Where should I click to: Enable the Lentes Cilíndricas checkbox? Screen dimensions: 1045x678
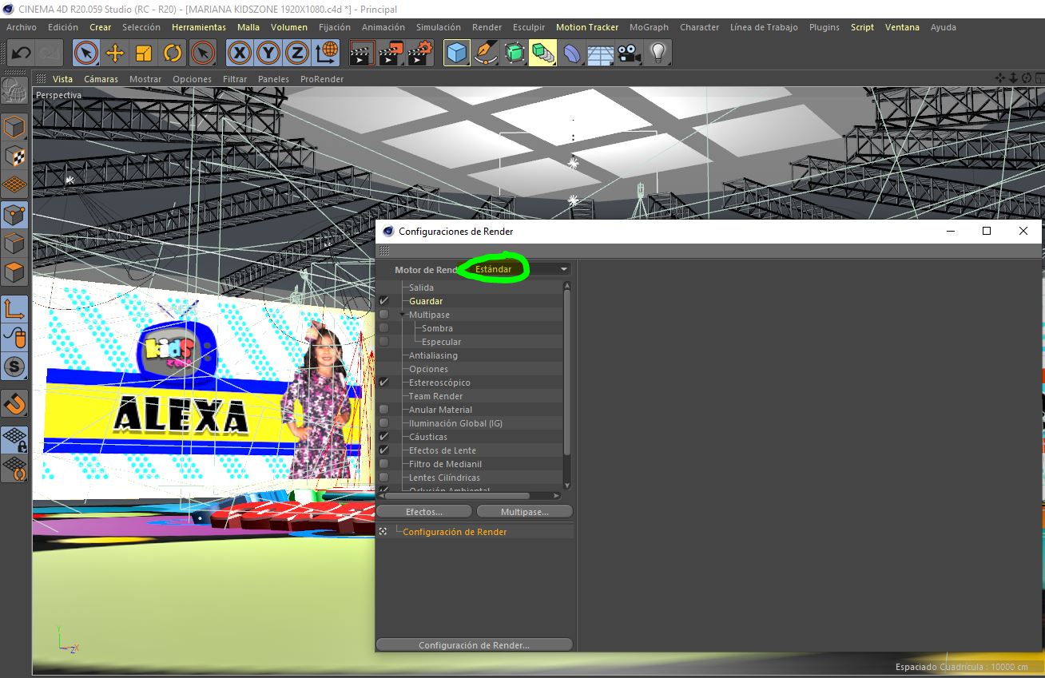point(384,478)
